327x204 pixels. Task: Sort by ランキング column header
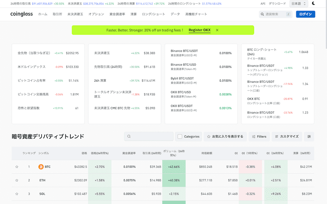point(29,153)
